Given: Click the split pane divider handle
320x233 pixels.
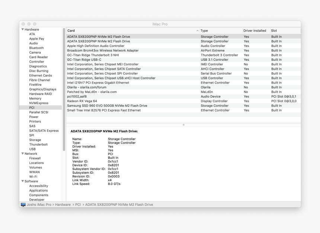Looking at the screenshot, I should coord(183,125).
